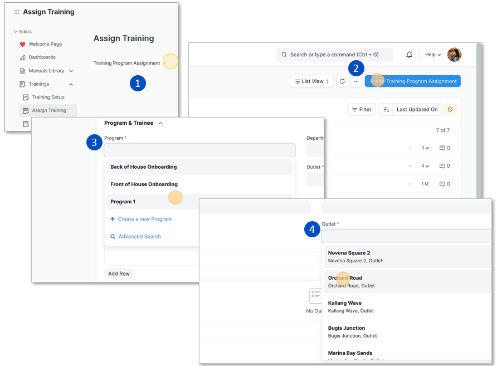Image resolution: width=497 pixels, height=366 pixels.
Task: Click the sort-direction icon beside Last Updated On
Action: [x=387, y=109]
